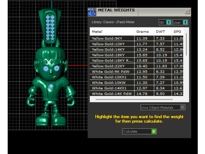Click the 7.57 DWT value
205x154 pixels.
pyautogui.click(x=160, y=44)
